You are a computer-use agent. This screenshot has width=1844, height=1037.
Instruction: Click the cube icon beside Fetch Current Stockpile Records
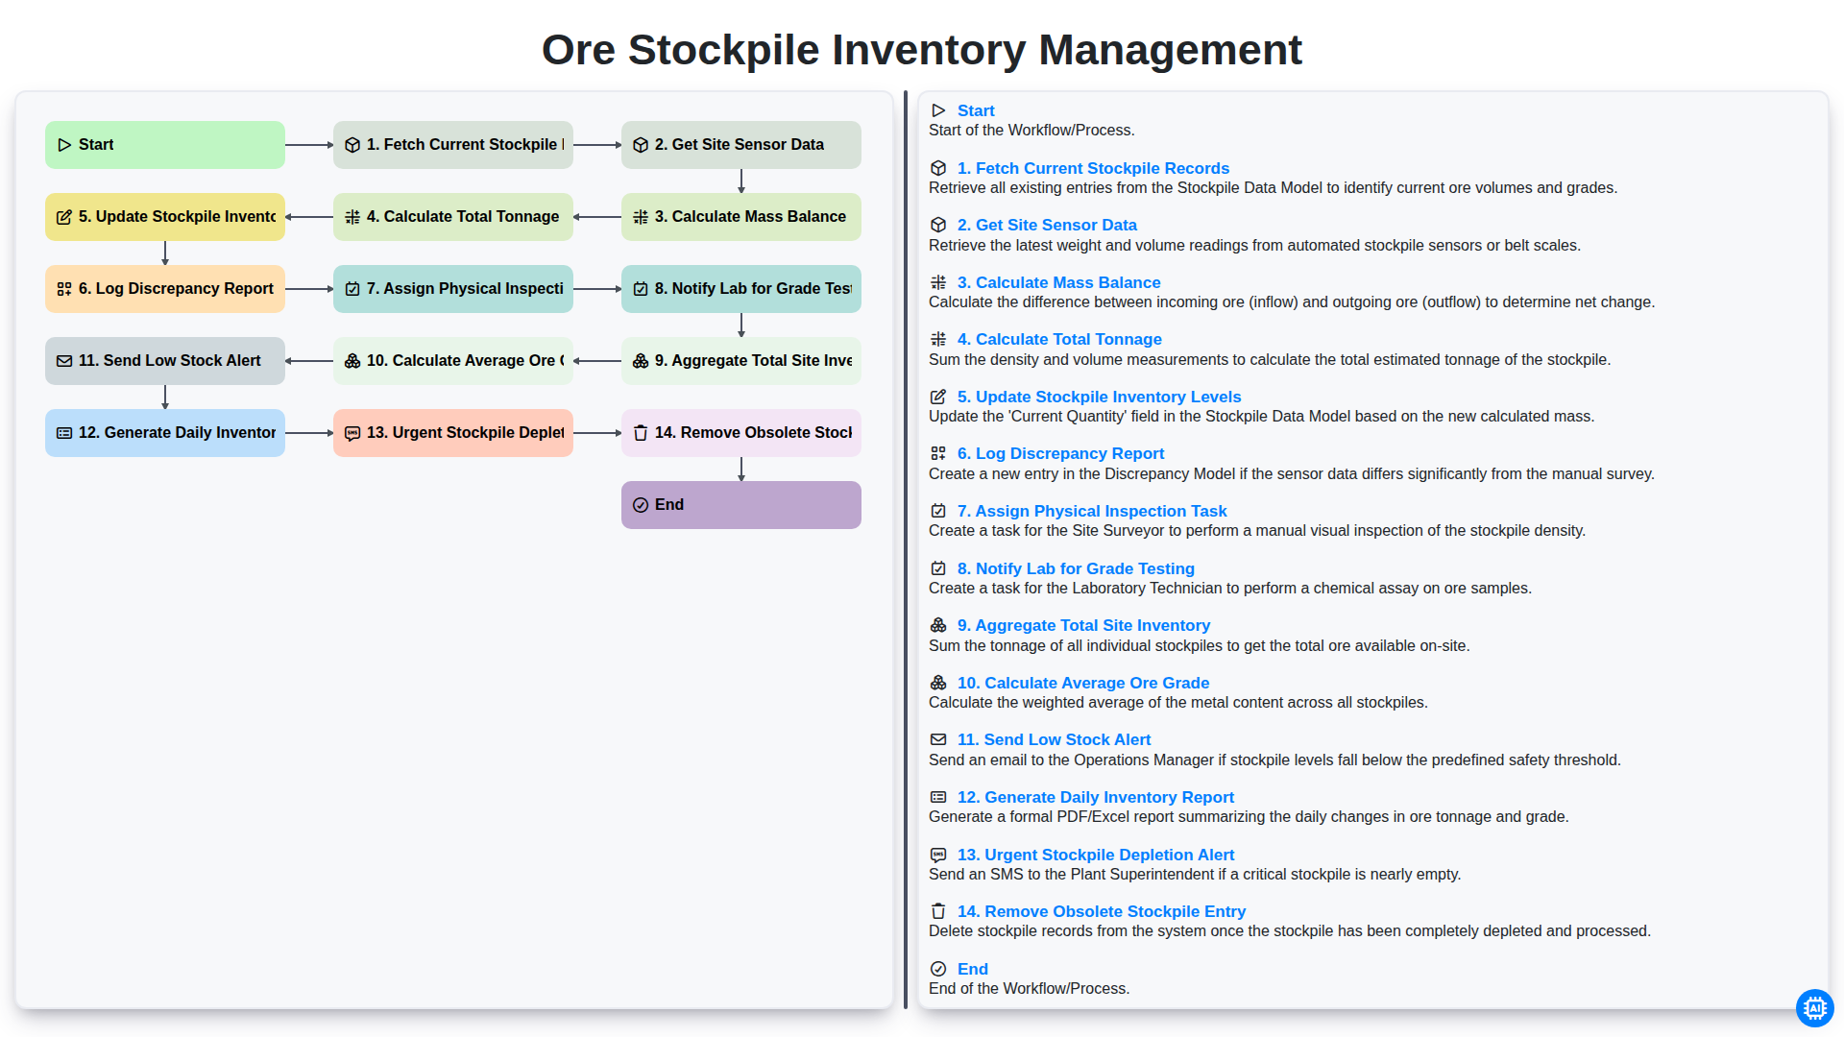938,168
